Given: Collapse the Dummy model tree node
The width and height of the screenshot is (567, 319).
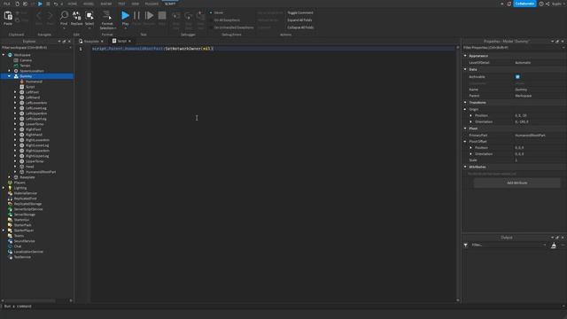Looking at the screenshot, I should click(x=10, y=76).
